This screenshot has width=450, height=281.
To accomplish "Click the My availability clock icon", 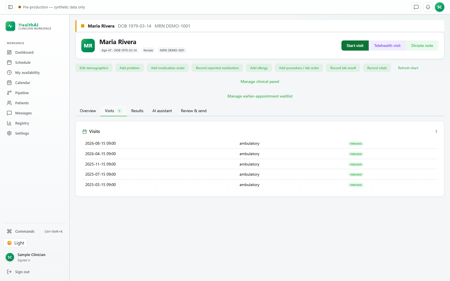I will [9, 72].
